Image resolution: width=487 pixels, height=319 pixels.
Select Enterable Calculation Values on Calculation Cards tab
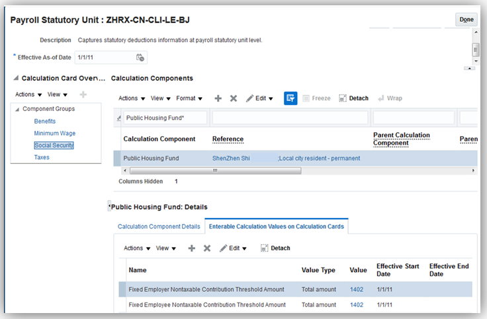[x=277, y=227]
